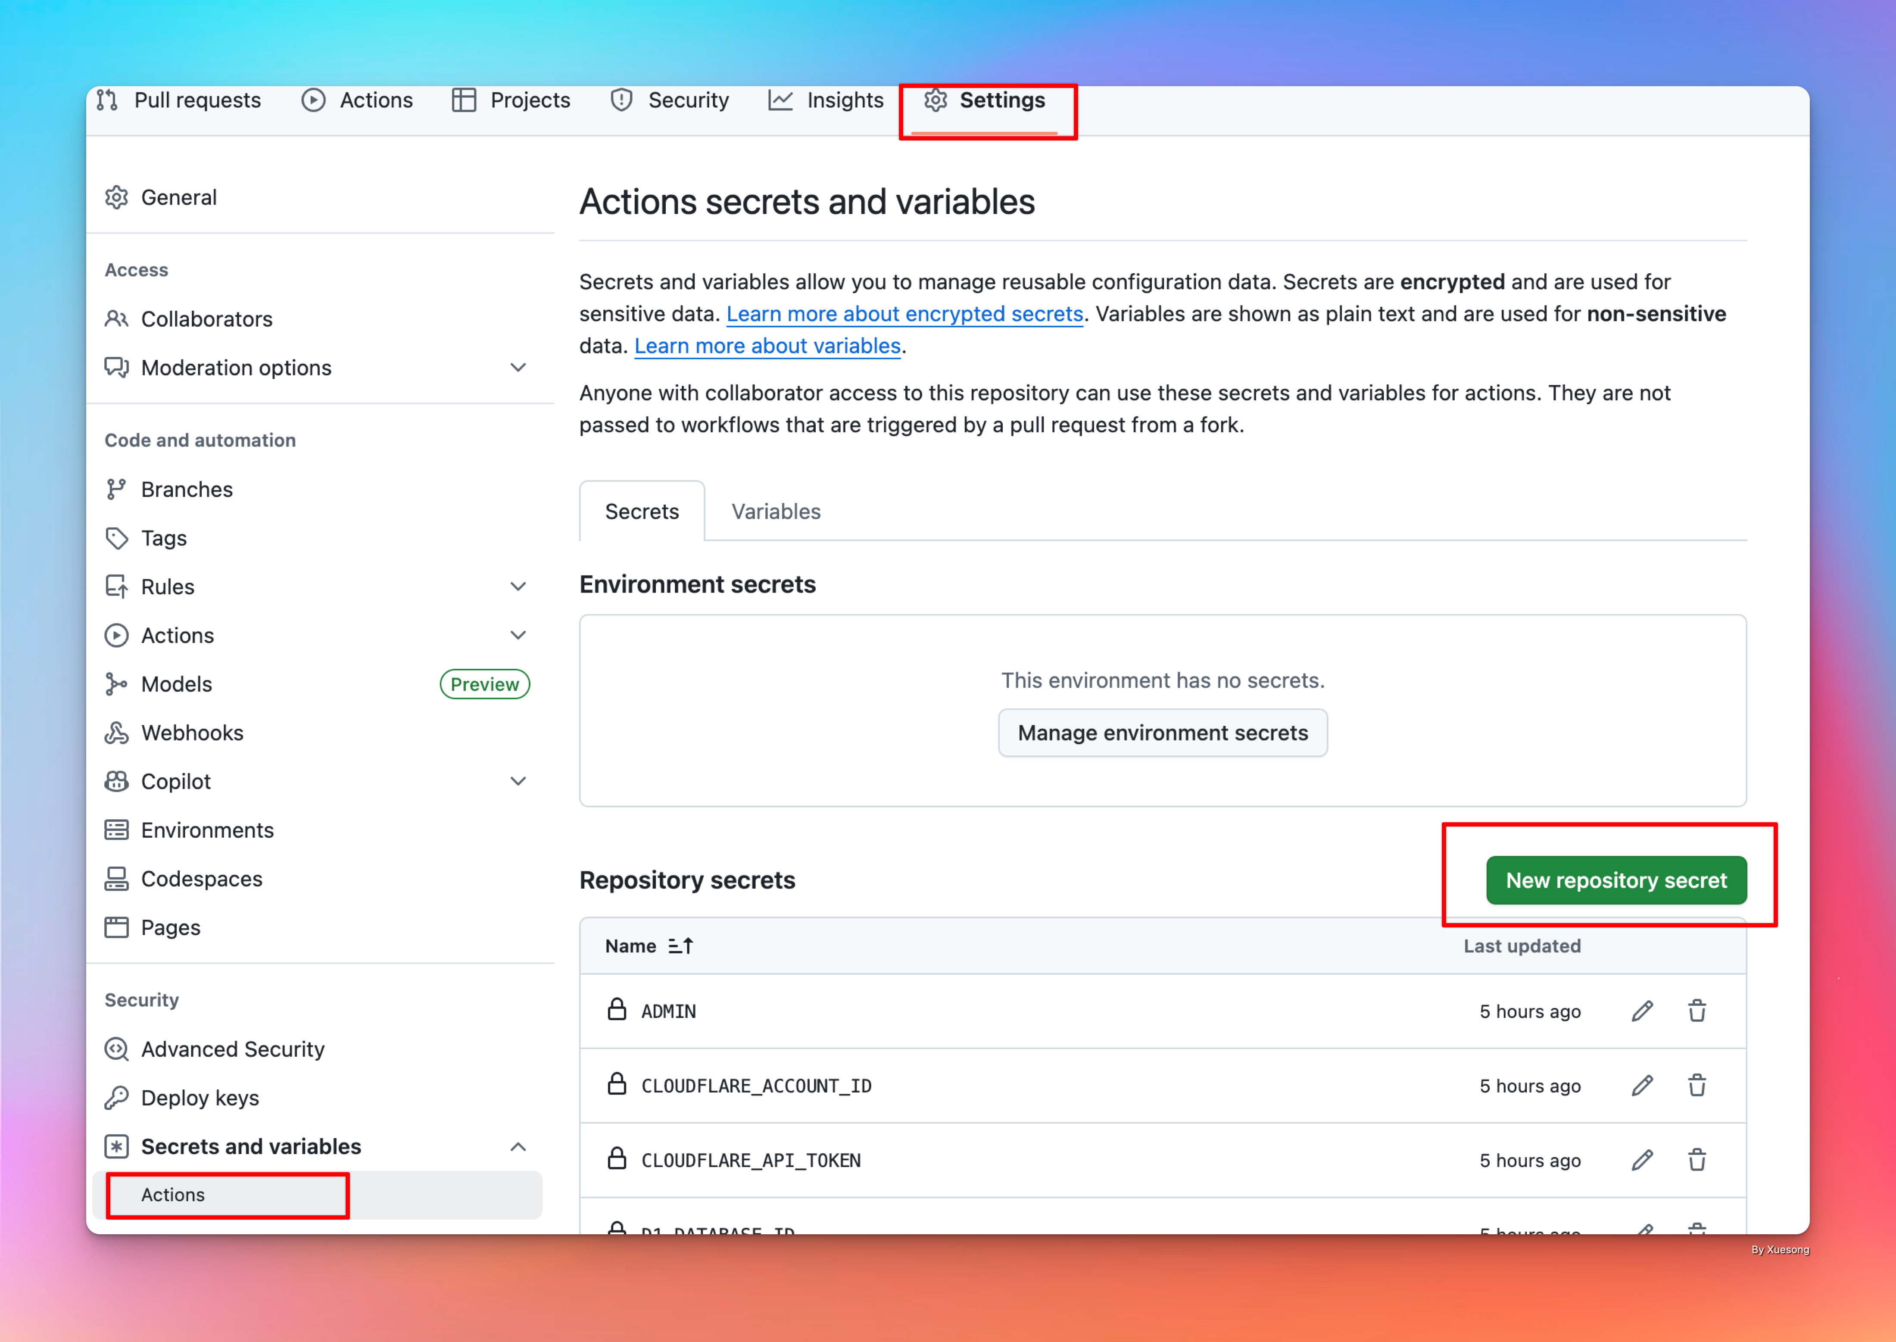Delete the CLOUDFLARE_API_TOKEN secret
1896x1342 pixels.
(x=1697, y=1160)
